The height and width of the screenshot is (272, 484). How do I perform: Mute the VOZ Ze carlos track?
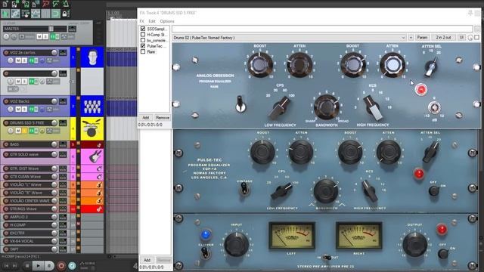pyautogui.click(x=18, y=60)
